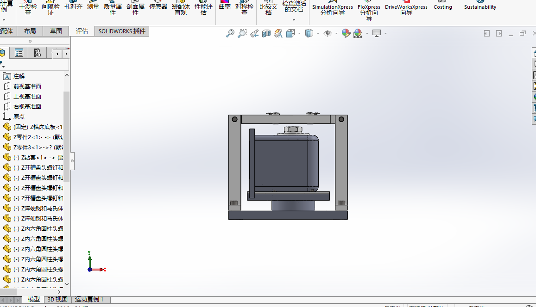536x307 pixels.
Task: Switch to the SOLIDWORKS 插件 tab
Action: click(122, 31)
